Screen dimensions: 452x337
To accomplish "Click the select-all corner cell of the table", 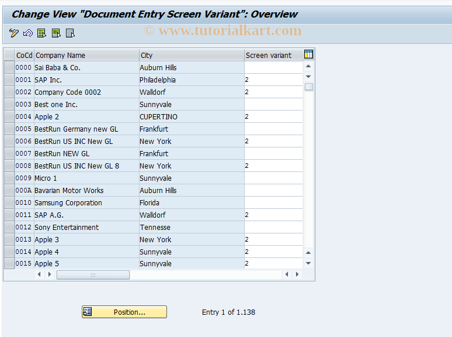I will pos(9,55).
